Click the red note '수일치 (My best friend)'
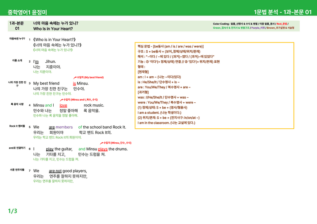Screen dimensions: 317x224 (x=90, y=78)
